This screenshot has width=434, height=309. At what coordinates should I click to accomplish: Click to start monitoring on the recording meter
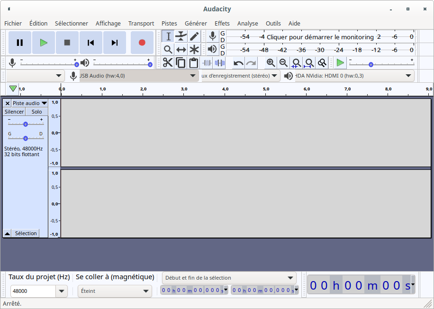pyautogui.click(x=320, y=37)
